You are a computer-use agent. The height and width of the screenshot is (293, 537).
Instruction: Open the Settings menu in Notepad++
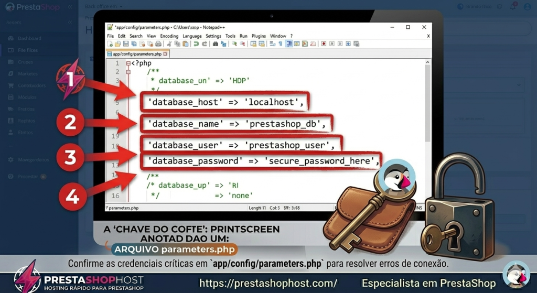tap(213, 36)
